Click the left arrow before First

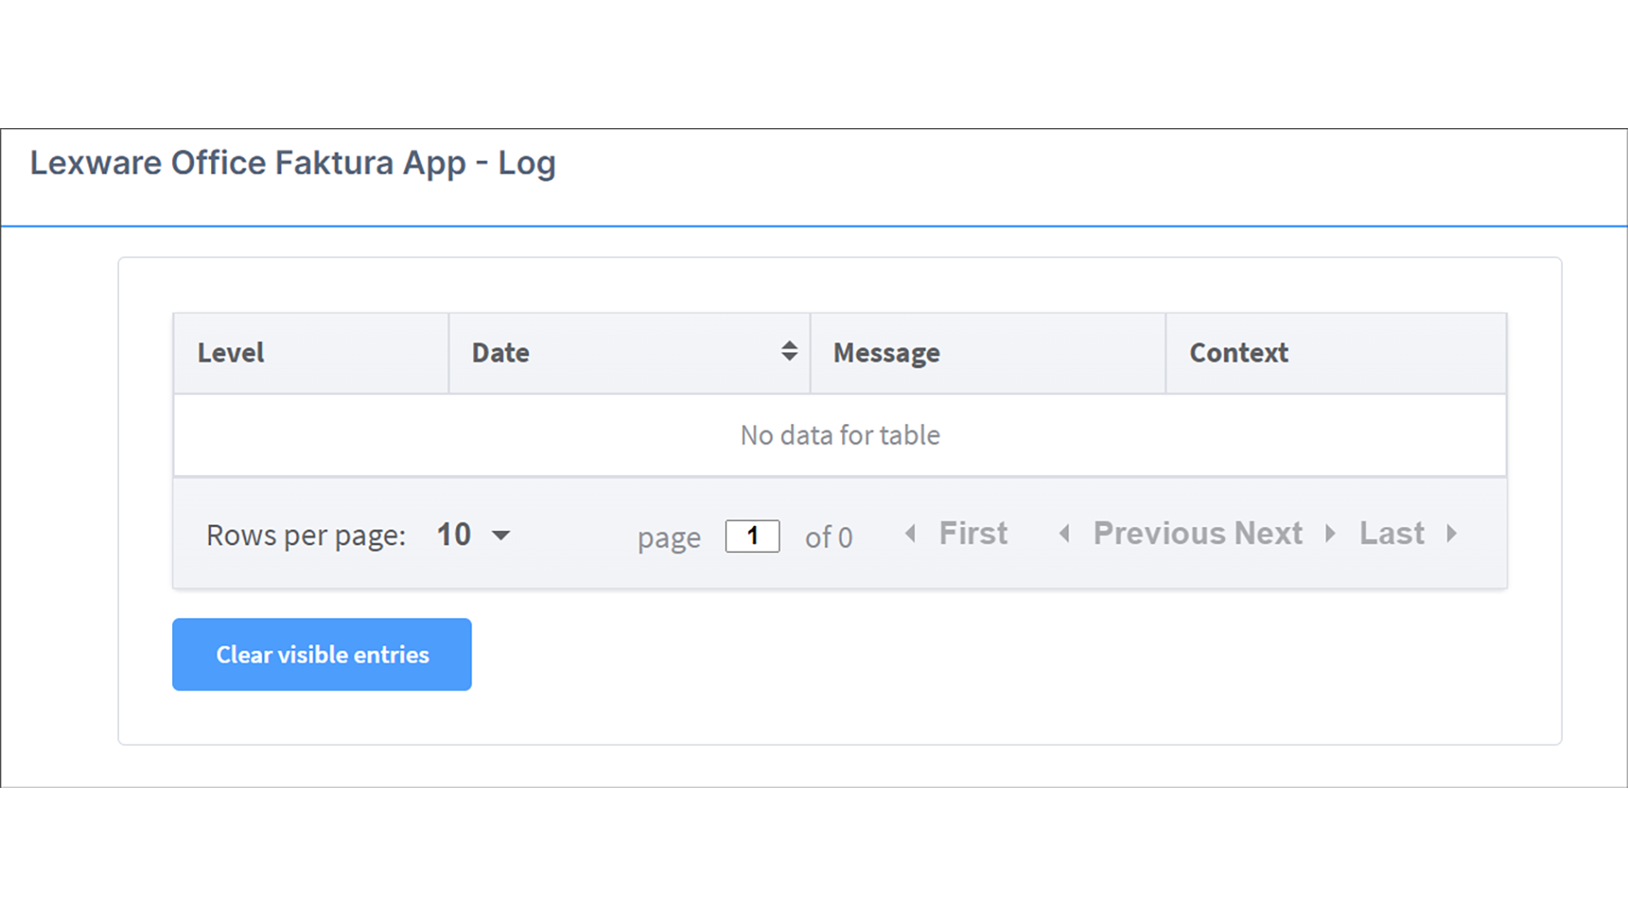pos(911,533)
